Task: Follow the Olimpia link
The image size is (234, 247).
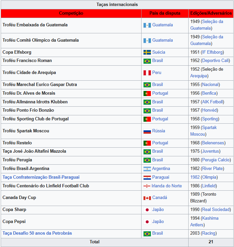Action: [209, 177]
